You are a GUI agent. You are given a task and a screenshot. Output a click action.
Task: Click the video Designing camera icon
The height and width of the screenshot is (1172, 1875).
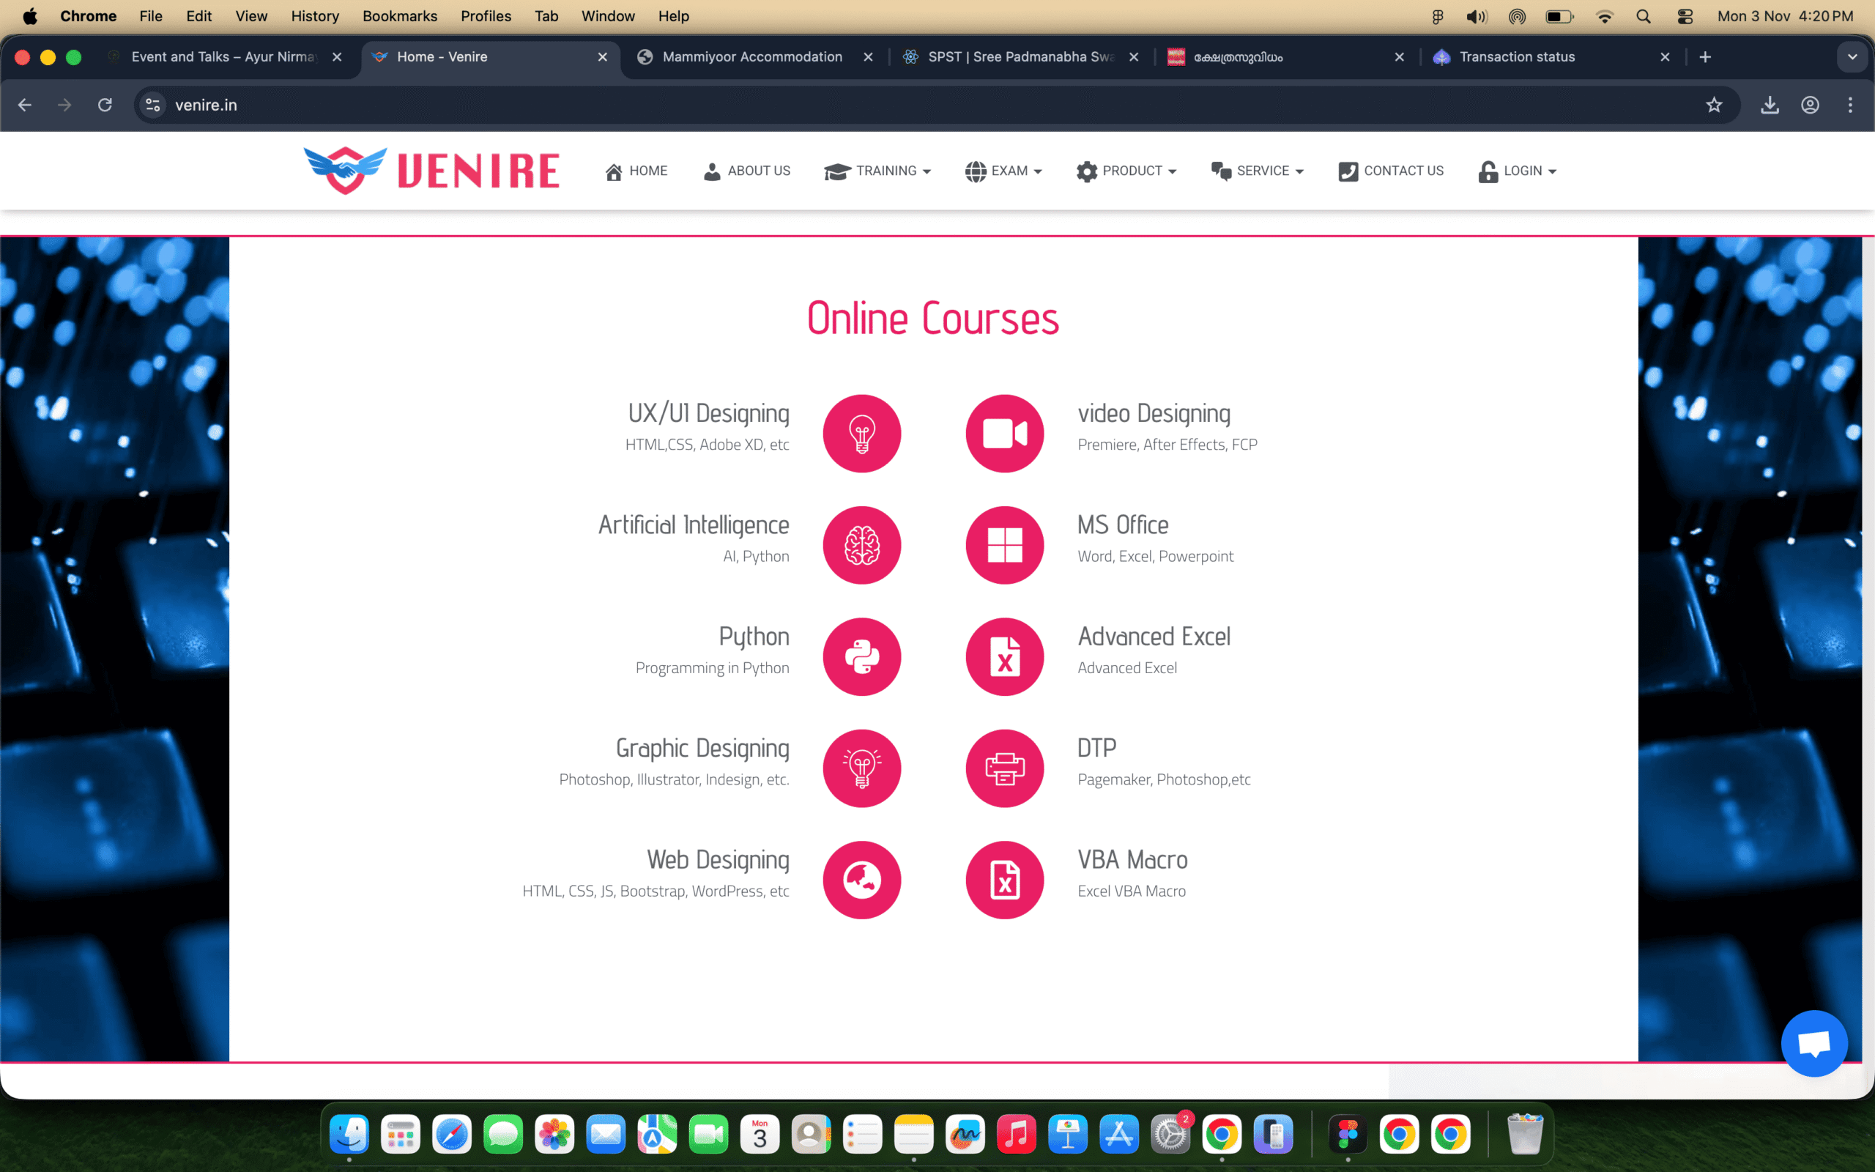click(x=1004, y=434)
